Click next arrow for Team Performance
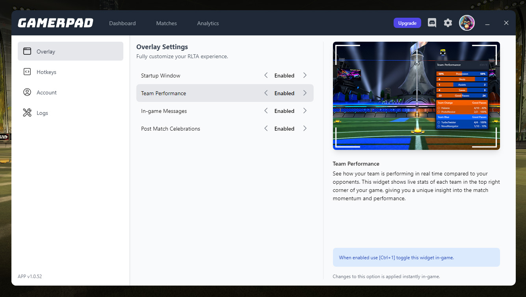 (305, 93)
